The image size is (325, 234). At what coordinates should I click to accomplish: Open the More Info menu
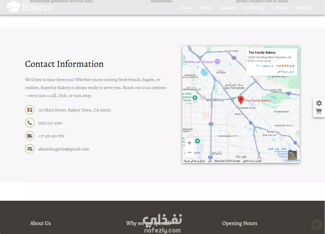pos(305,8)
